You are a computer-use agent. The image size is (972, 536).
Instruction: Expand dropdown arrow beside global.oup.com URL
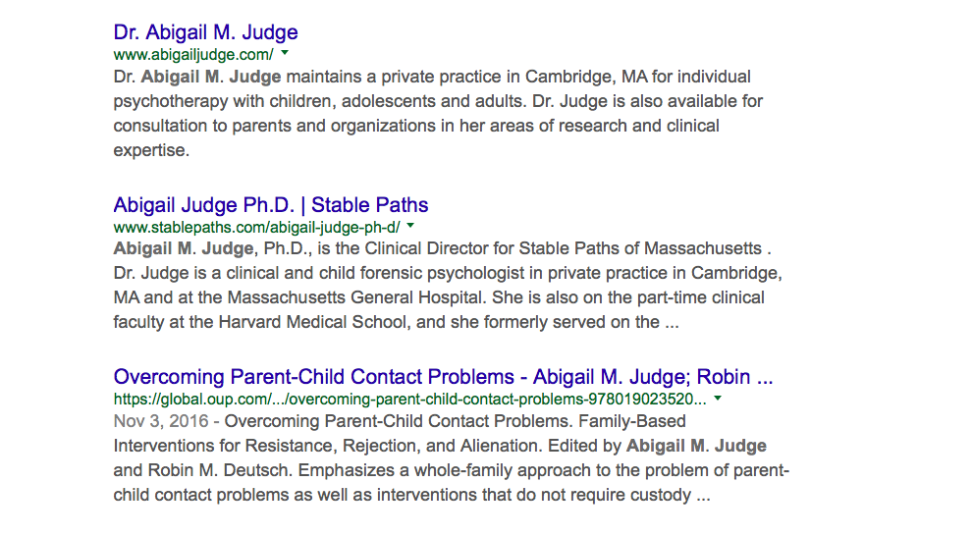click(718, 399)
